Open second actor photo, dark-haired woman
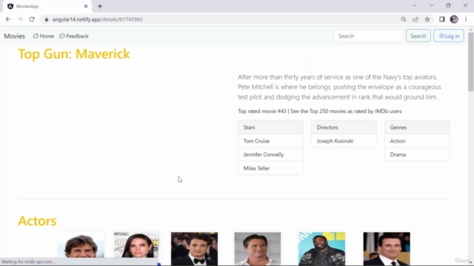The image size is (474, 266). point(136,248)
